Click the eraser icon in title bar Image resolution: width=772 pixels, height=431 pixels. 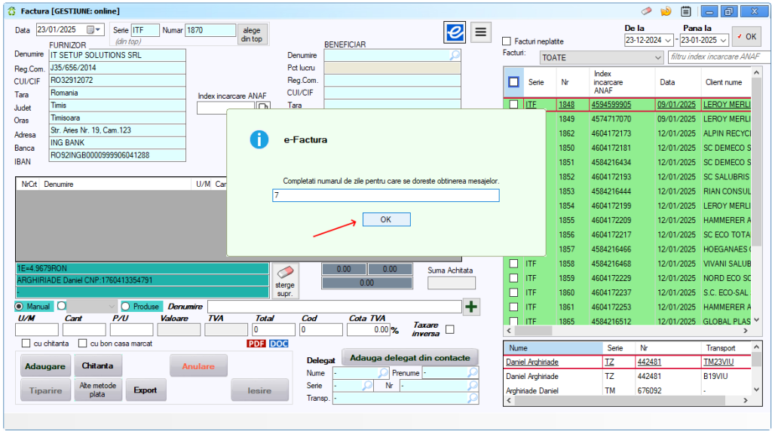point(646,11)
